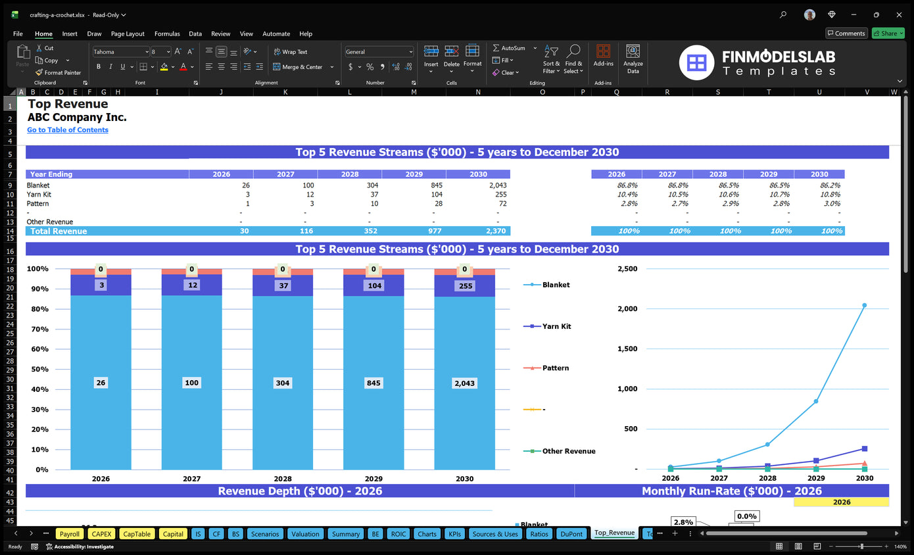Enable Wrap Text
Image resolution: width=914 pixels, height=555 pixels.
[292, 51]
